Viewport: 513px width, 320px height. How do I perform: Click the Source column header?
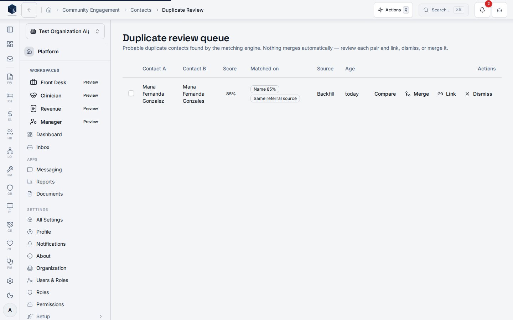(x=325, y=69)
